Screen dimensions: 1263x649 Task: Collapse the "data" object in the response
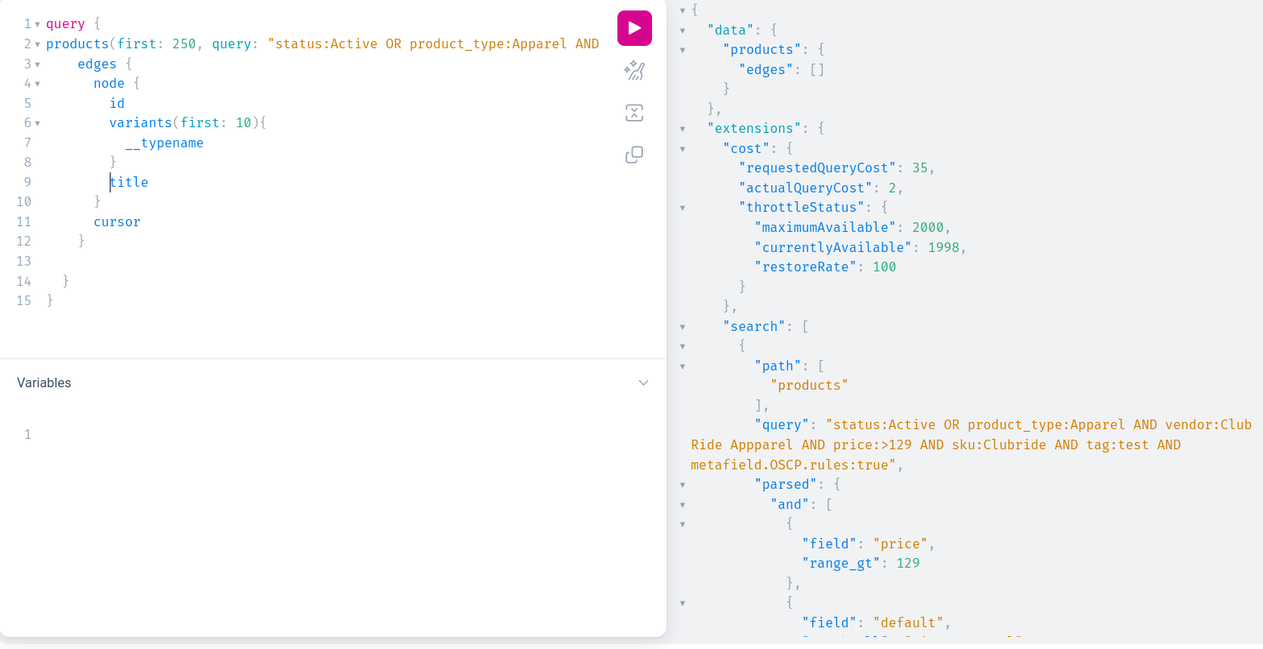tap(683, 31)
